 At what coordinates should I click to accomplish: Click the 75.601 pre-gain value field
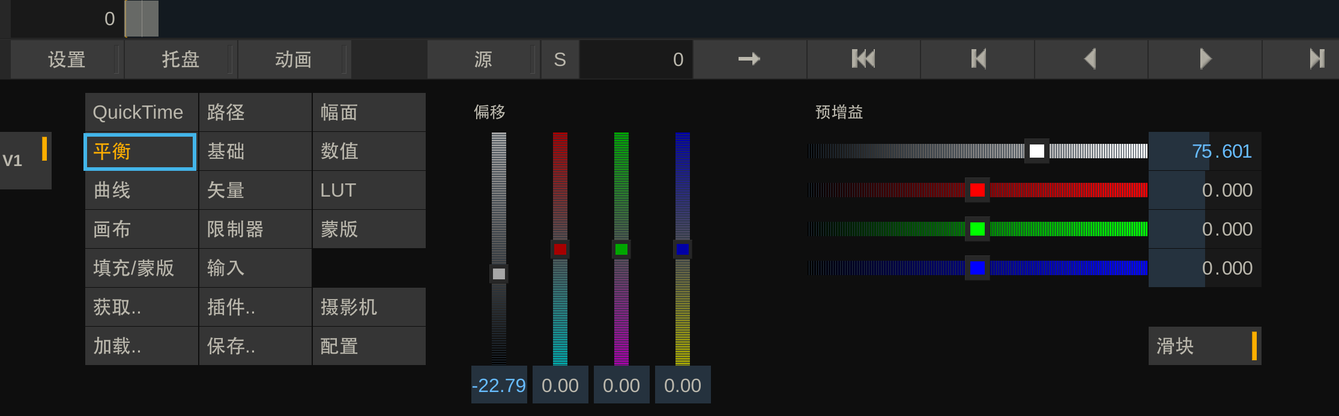point(1205,151)
